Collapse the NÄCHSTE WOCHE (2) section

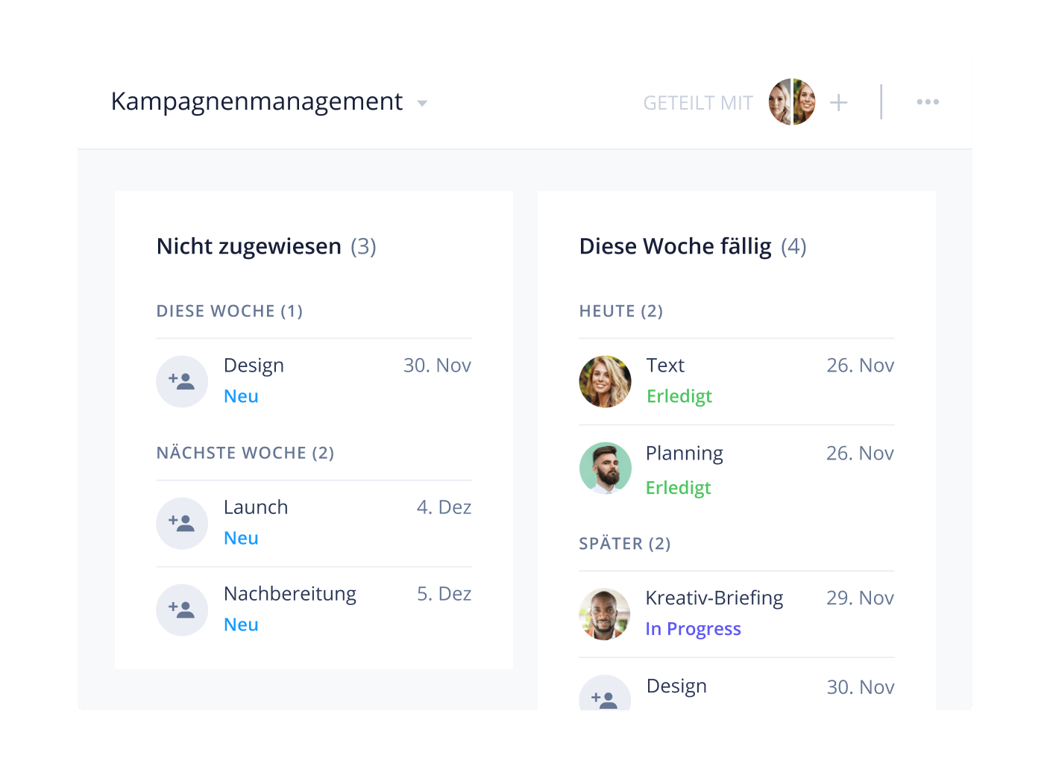(x=245, y=453)
